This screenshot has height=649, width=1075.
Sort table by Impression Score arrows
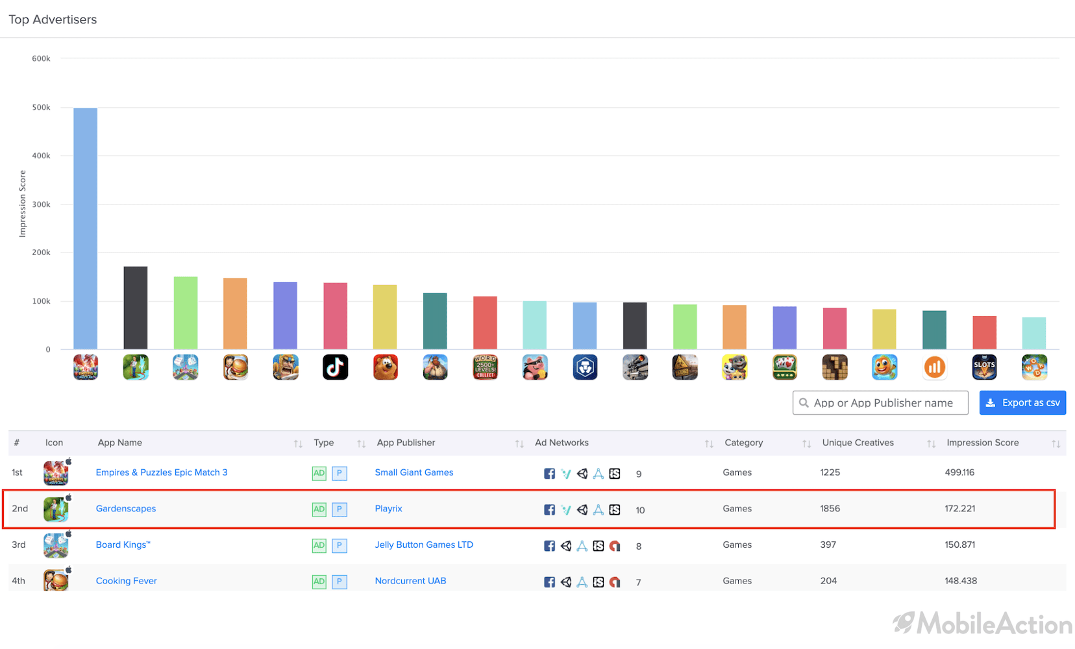coord(1056,444)
